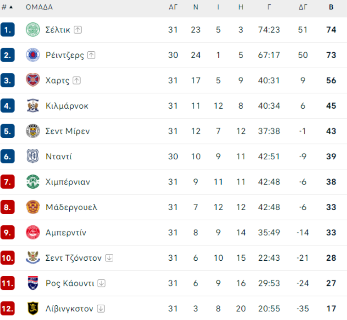
Task: Sort by the ΔΓ goal difference header
Action: coord(303,7)
